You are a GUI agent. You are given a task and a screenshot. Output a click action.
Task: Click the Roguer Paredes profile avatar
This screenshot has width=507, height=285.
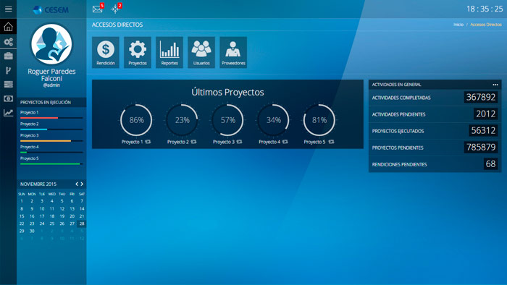51,44
